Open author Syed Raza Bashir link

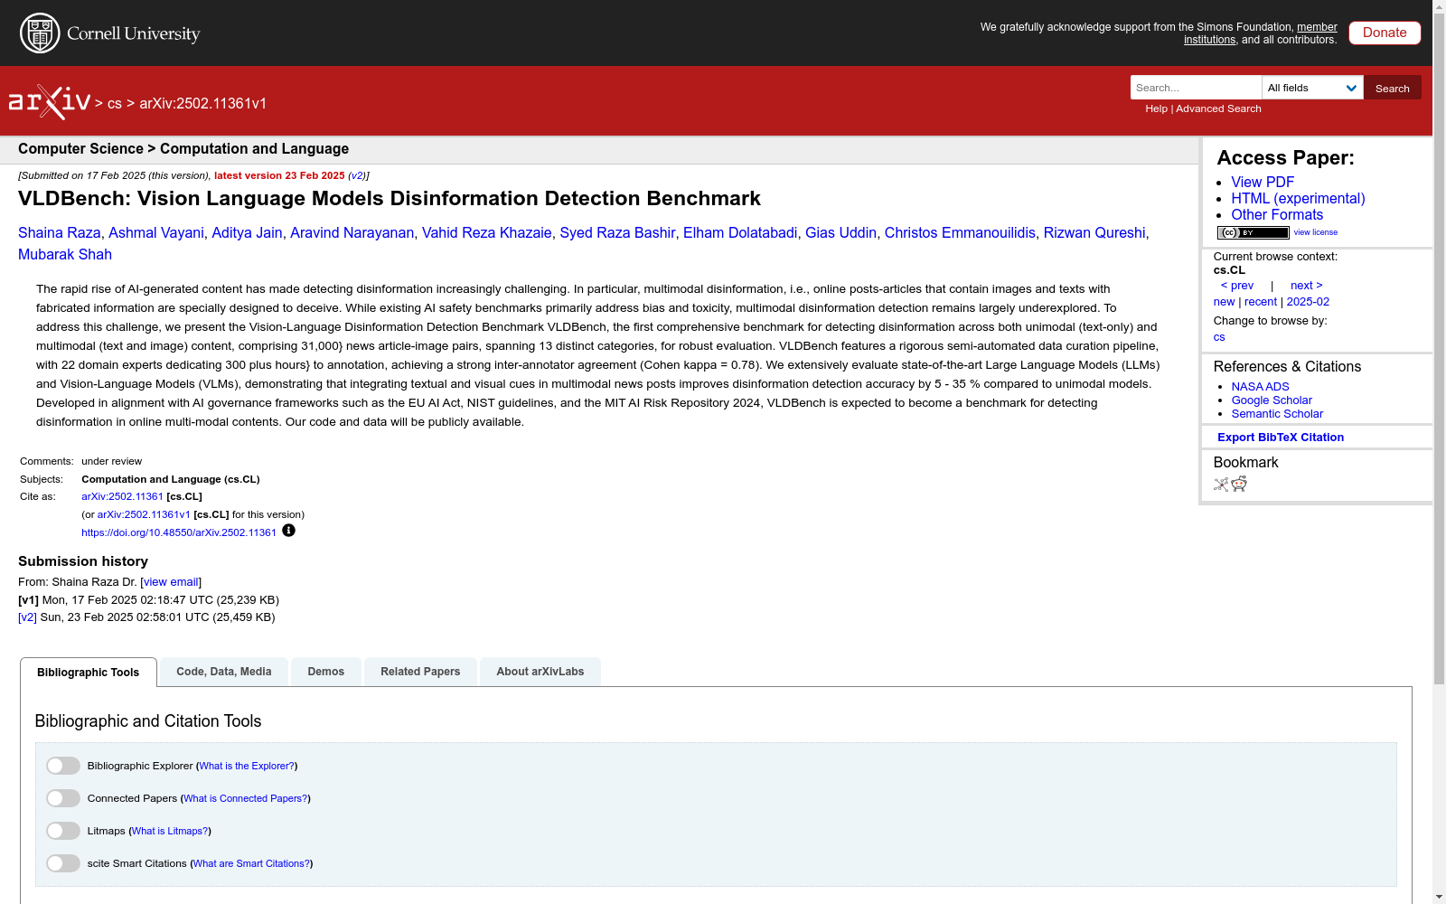tap(617, 232)
